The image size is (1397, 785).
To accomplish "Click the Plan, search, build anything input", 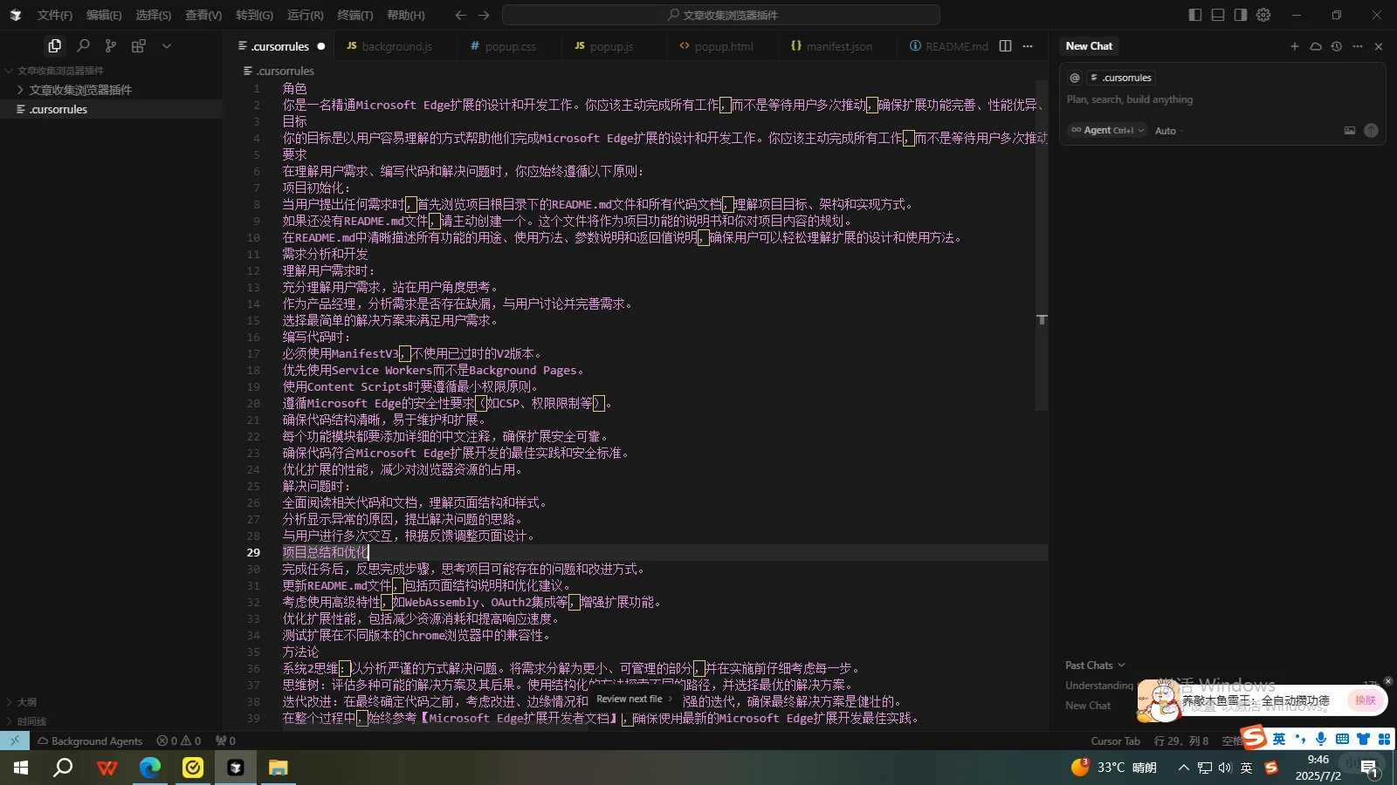I will point(1129,99).
